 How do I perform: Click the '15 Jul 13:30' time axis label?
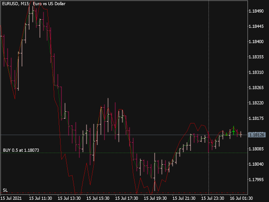coord(69,198)
